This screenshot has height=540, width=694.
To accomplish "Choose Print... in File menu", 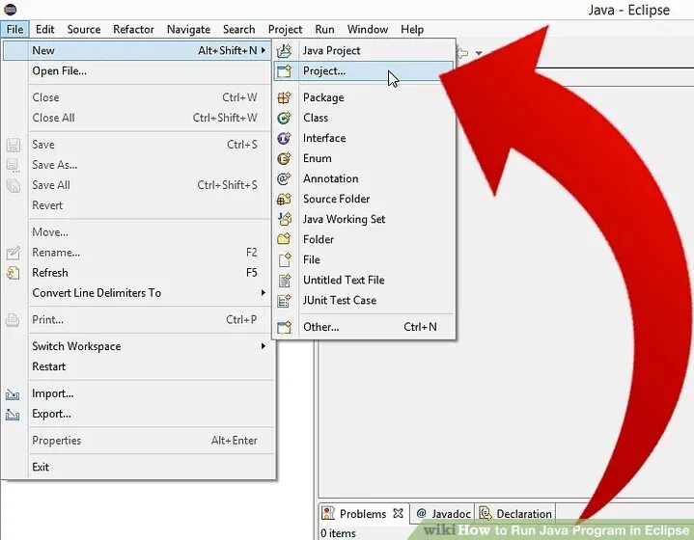I will tap(139, 320).
